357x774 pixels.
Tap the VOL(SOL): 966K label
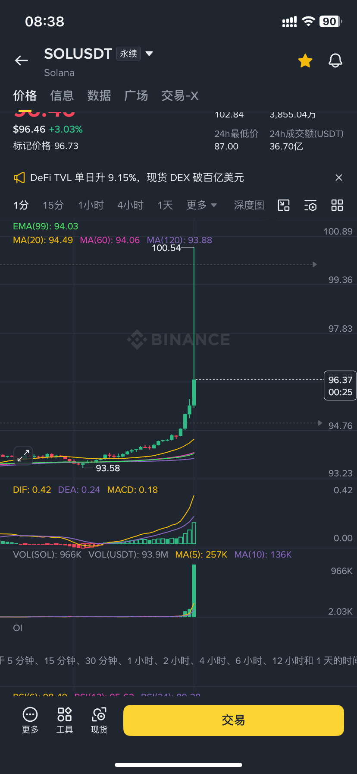[47, 555]
